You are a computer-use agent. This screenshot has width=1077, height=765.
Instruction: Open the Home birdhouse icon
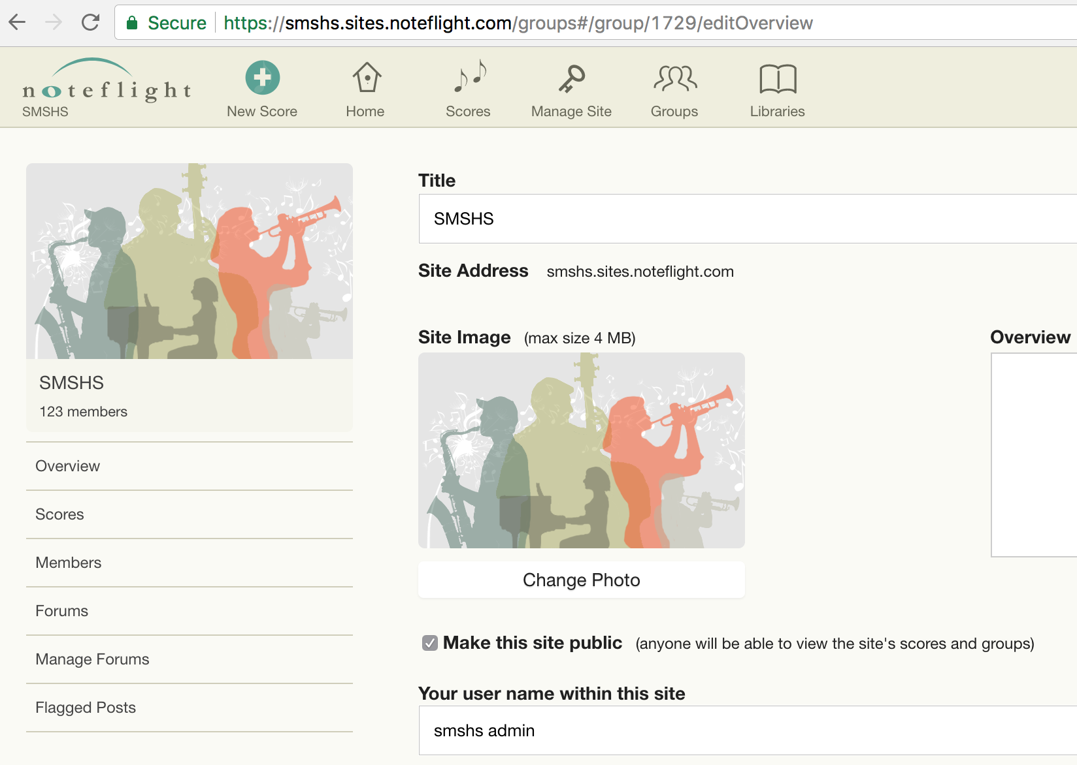366,78
